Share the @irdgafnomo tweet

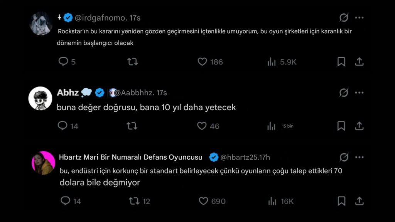[x=359, y=62]
